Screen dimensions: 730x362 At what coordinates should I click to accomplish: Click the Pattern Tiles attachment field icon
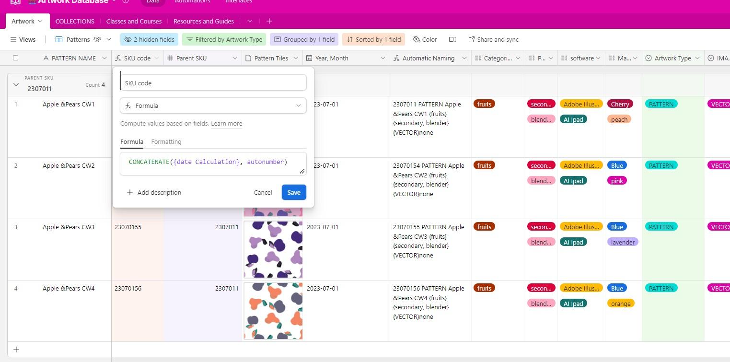248,58
